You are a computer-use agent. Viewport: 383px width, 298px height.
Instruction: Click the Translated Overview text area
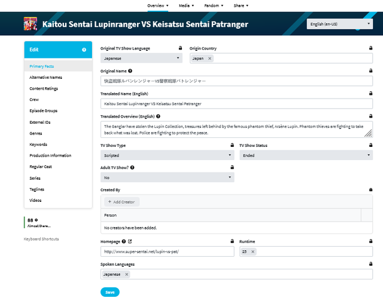click(236, 130)
